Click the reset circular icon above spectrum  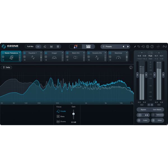tap(131, 67)
